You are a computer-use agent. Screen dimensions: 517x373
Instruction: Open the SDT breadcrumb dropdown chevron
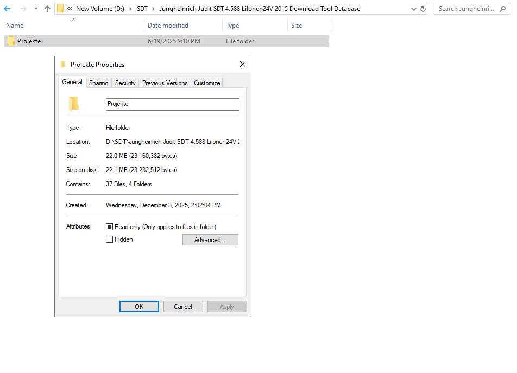click(154, 9)
